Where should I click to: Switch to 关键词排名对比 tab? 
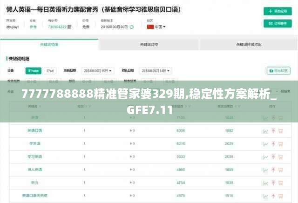click(249, 45)
